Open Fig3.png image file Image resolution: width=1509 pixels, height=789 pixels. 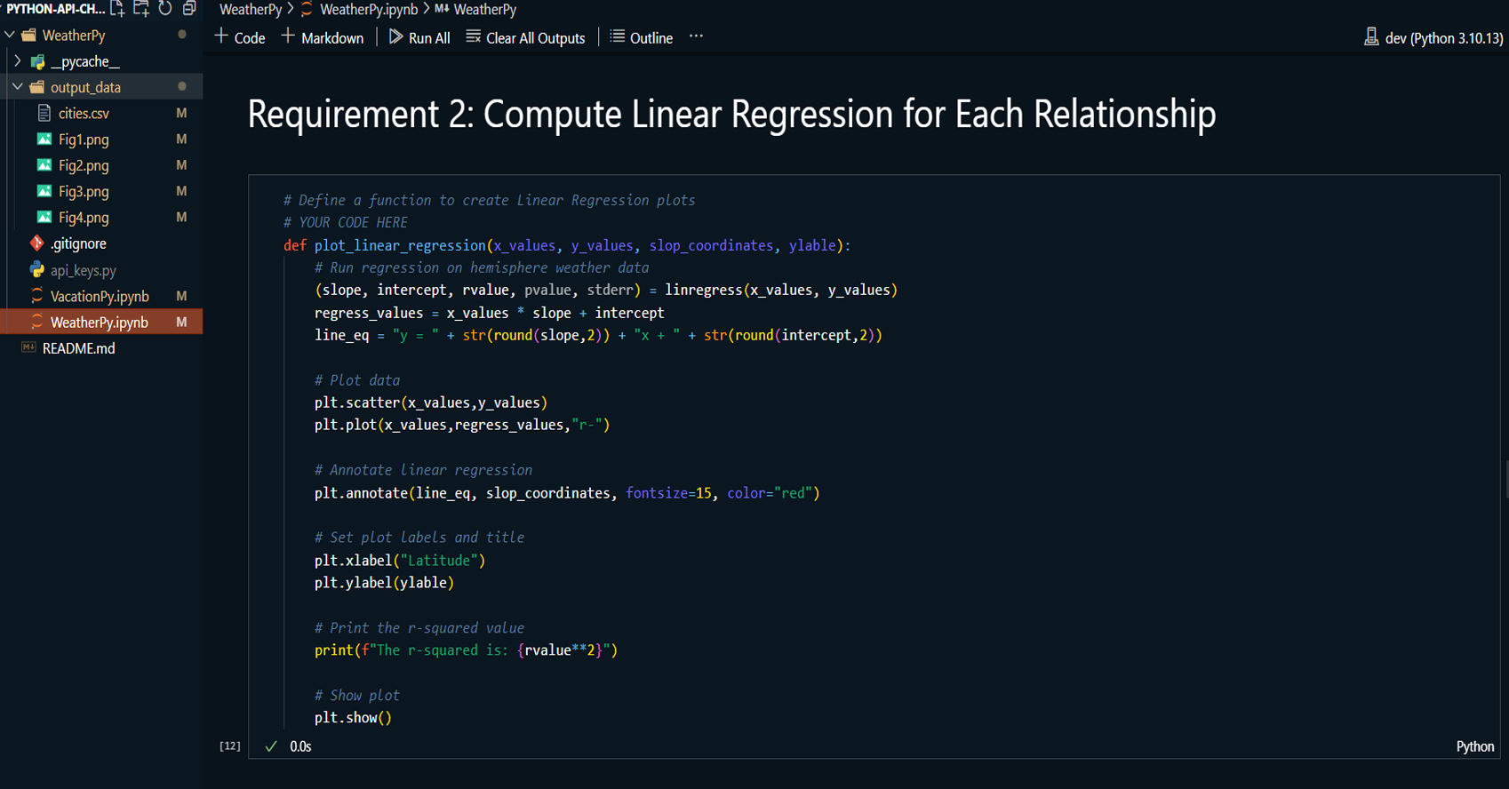point(84,192)
